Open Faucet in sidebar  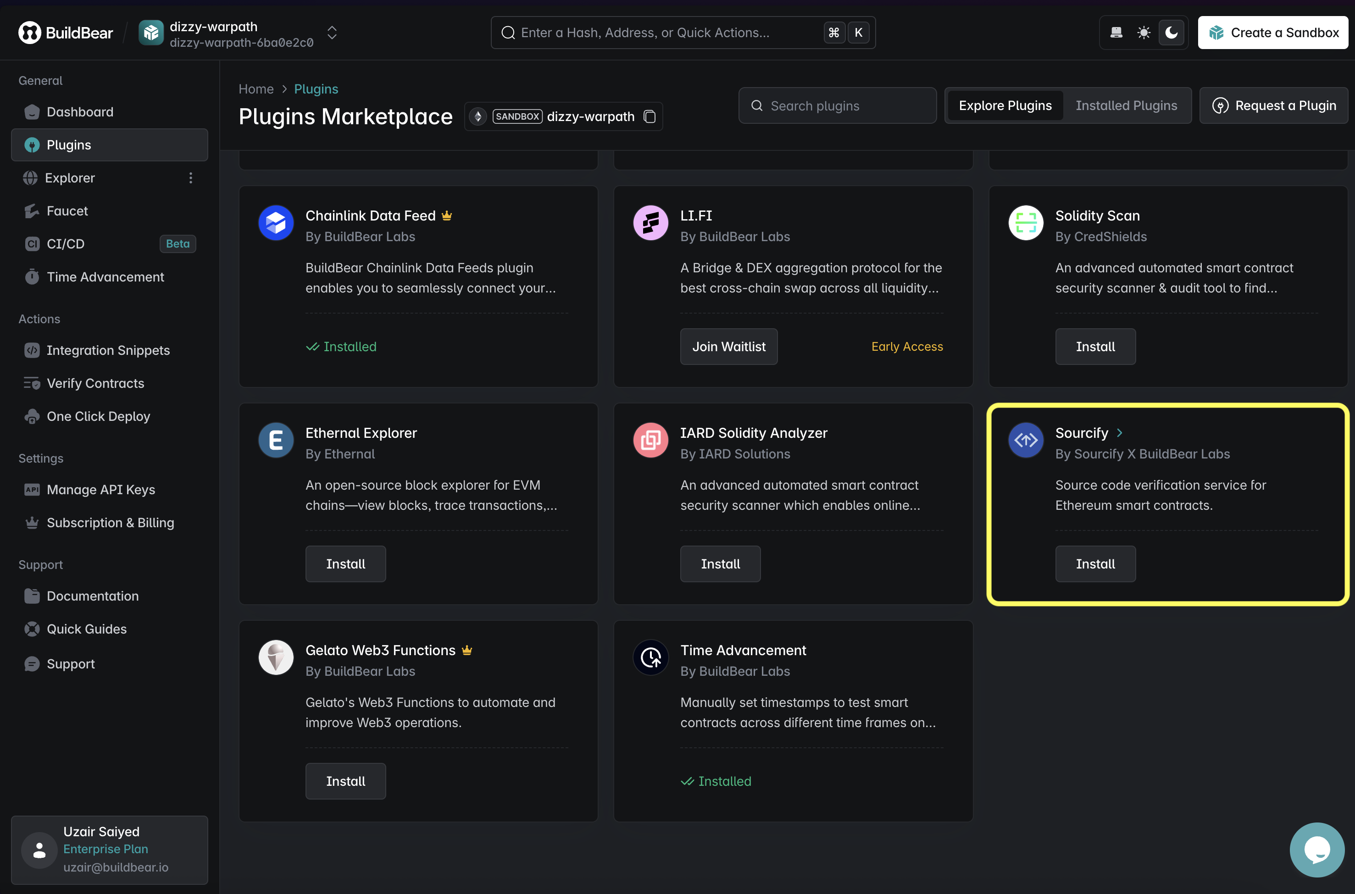[x=110, y=211]
